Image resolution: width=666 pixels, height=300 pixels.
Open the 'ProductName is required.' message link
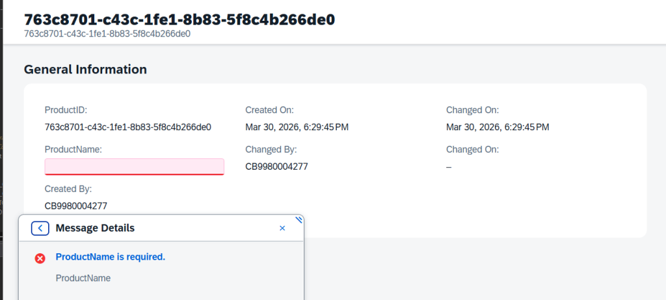(x=111, y=257)
